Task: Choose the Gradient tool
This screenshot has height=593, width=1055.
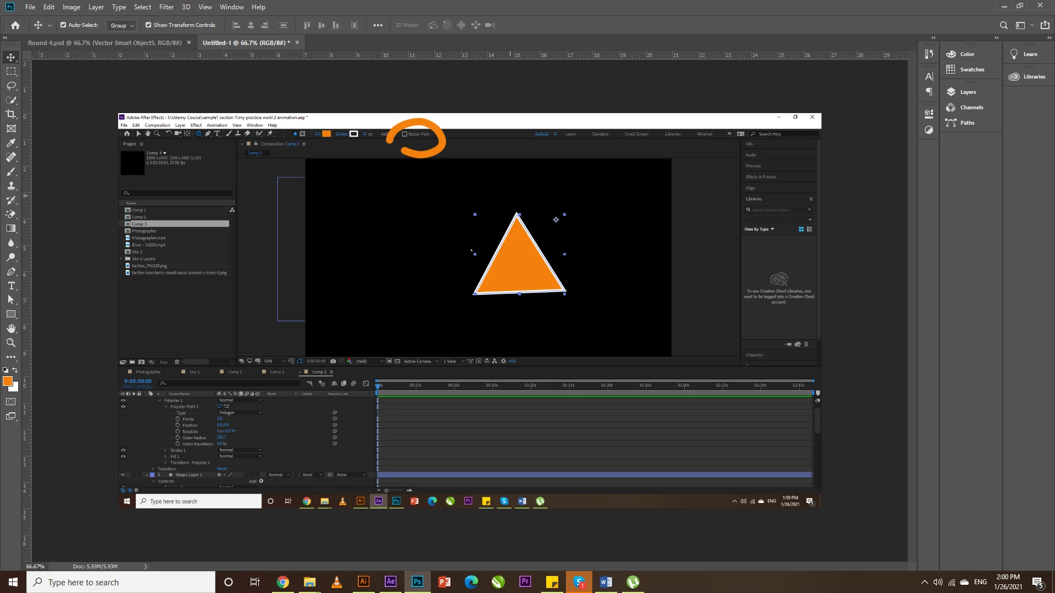Action: click(11, 228)
